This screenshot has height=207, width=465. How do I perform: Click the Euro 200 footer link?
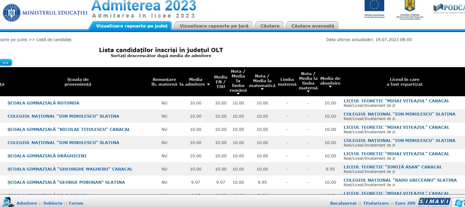(405, 203)
